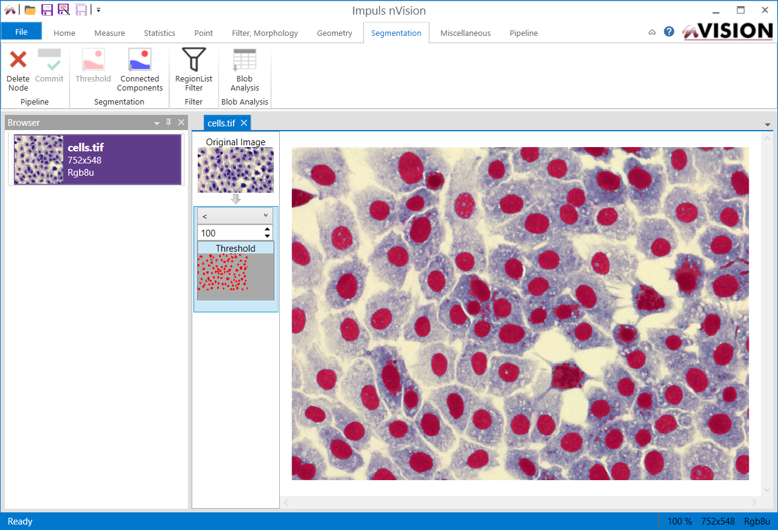Click the Rgb8u format in status bar

tap(757, 521)
